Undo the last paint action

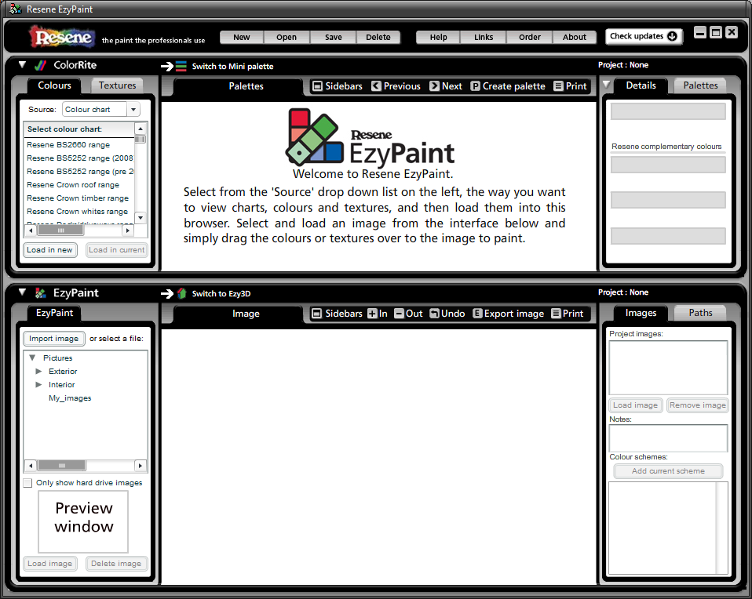click(447, 314)
